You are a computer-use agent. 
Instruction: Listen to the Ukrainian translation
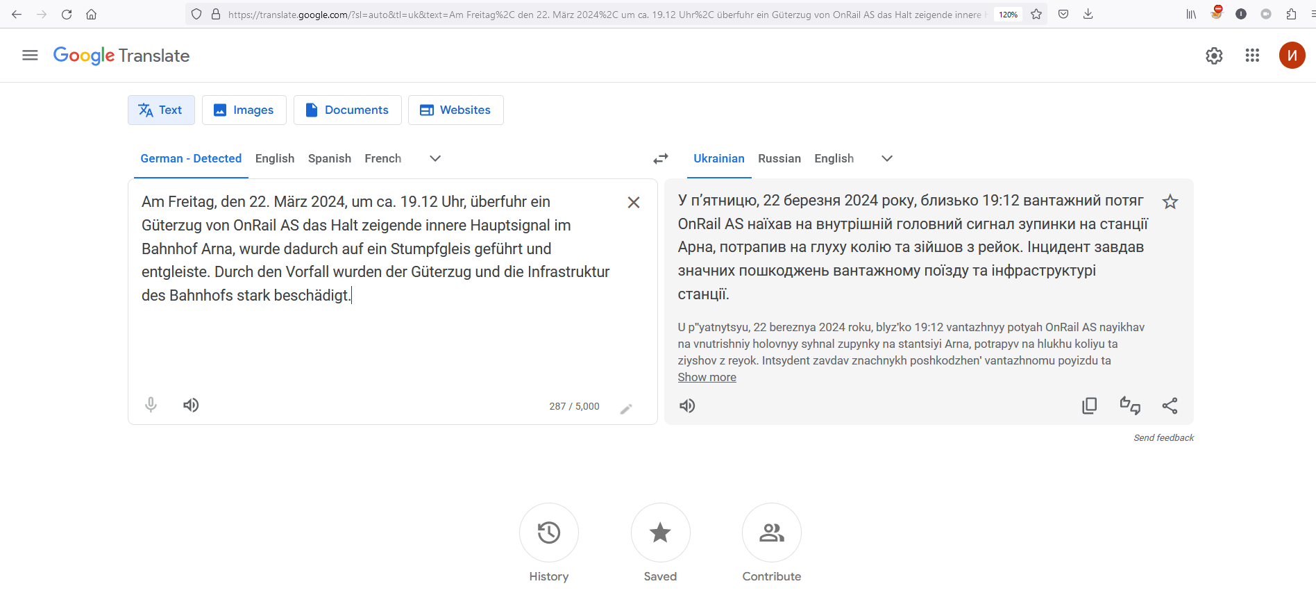(x=687, y=405)
